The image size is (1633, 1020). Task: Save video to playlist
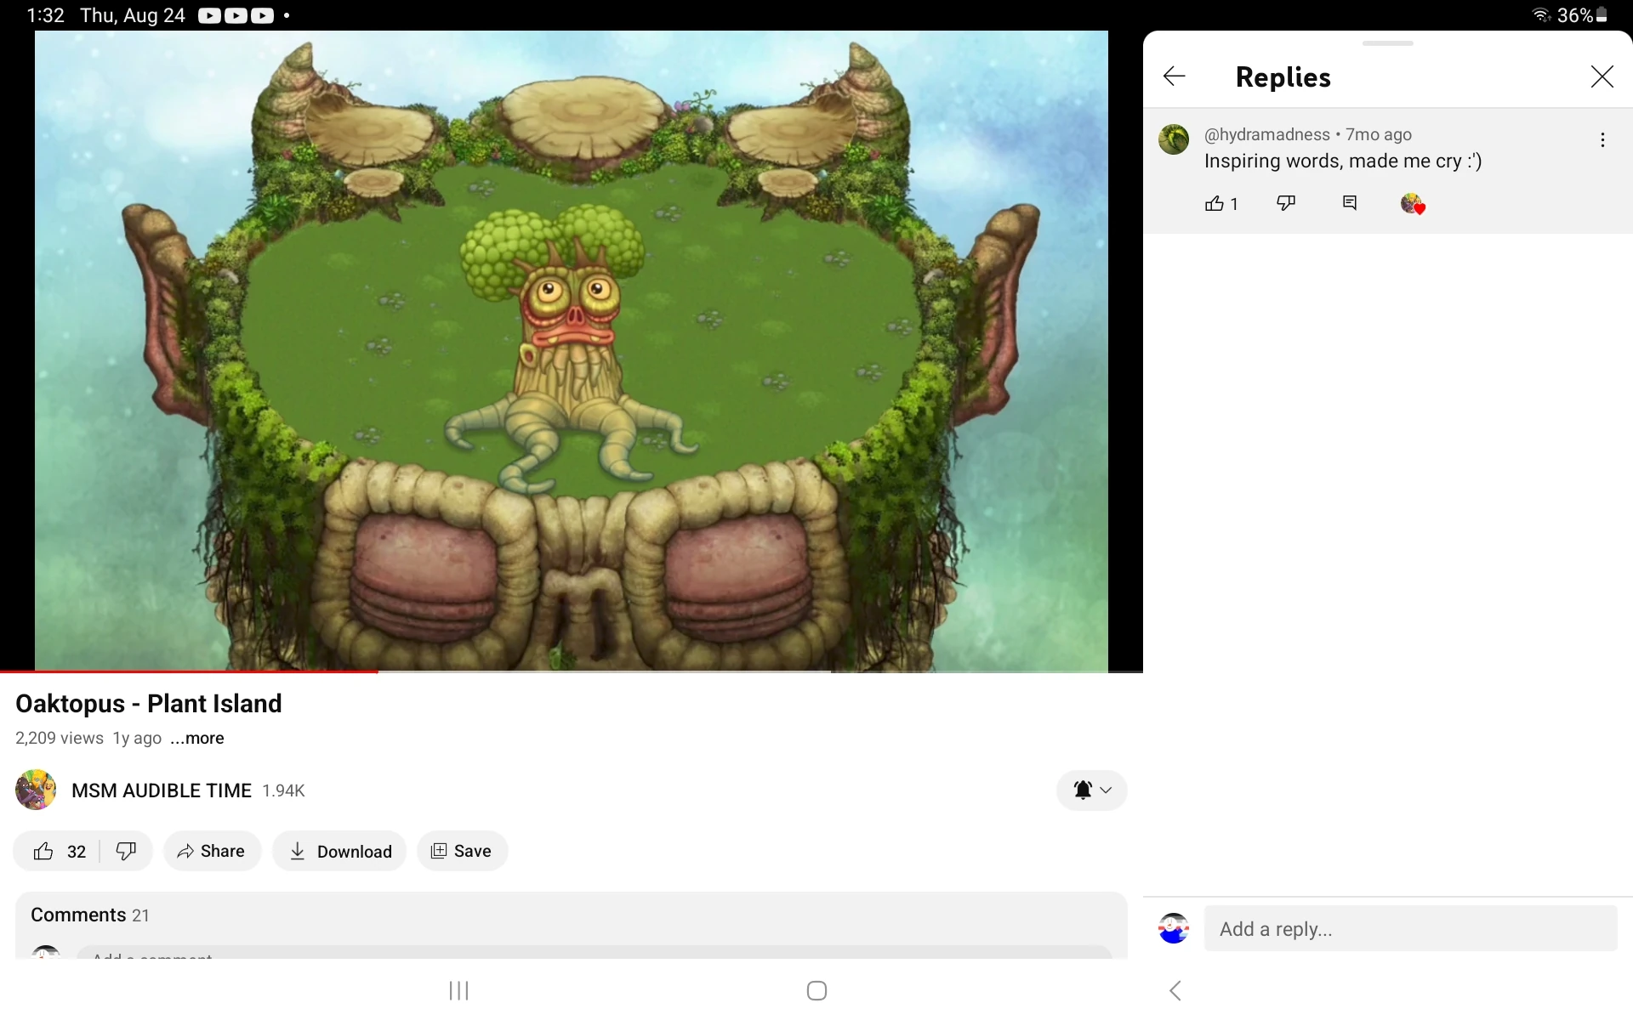tap(462, 852)
